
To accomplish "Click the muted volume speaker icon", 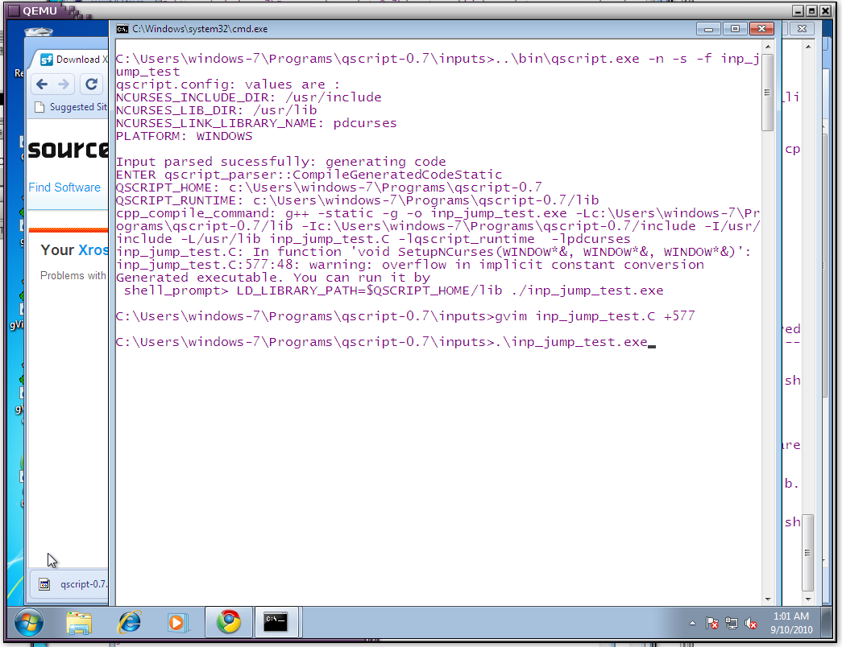I will click(751, 623).
